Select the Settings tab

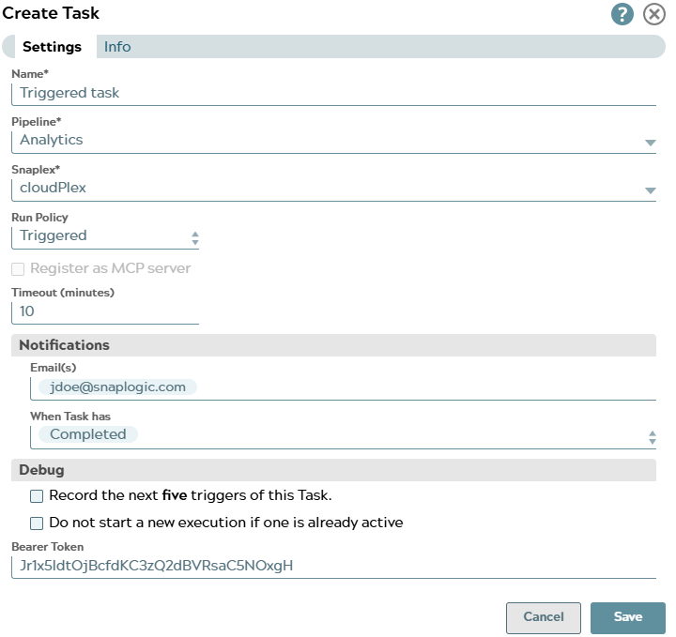(x=52, y=47)
